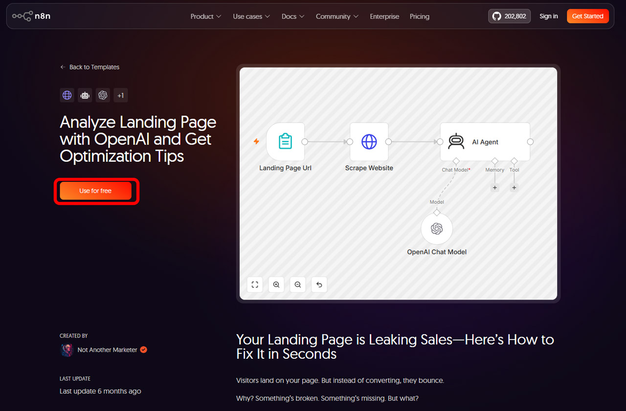This screenshot has height=411, width=626.
Task: Select the AI Agent node
Action: click(x=485, y=142)
